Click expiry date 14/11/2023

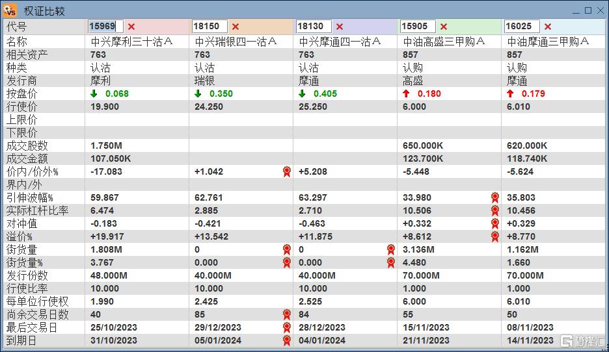pyautogui.click(x=530, y=340)
